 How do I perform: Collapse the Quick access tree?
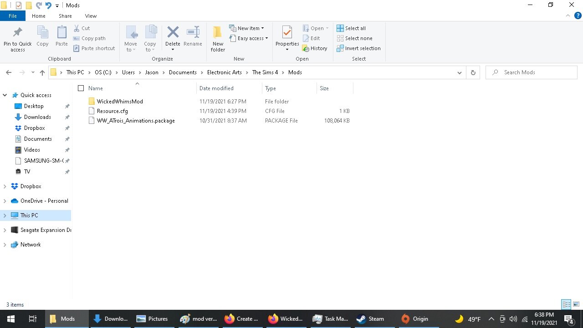coord(5,95)
